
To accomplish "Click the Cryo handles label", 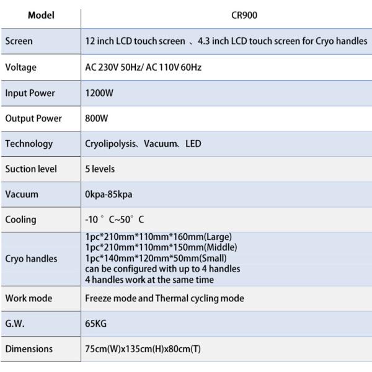I will (x=31, y=259).
